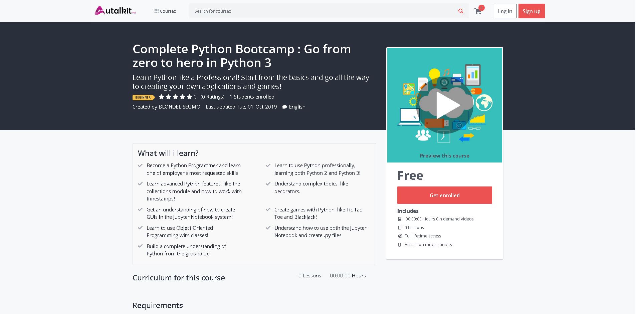Focus the Search for courses field
The height and width of the screenshot is (314, 636).
(x=321, y=11)
